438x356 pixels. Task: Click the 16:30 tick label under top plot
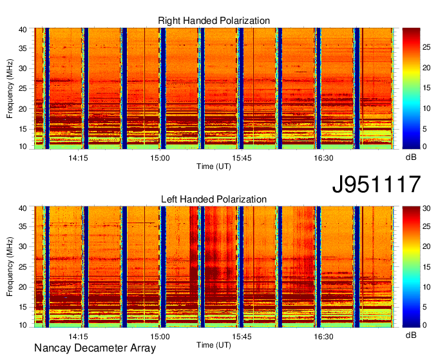(323, 158)
